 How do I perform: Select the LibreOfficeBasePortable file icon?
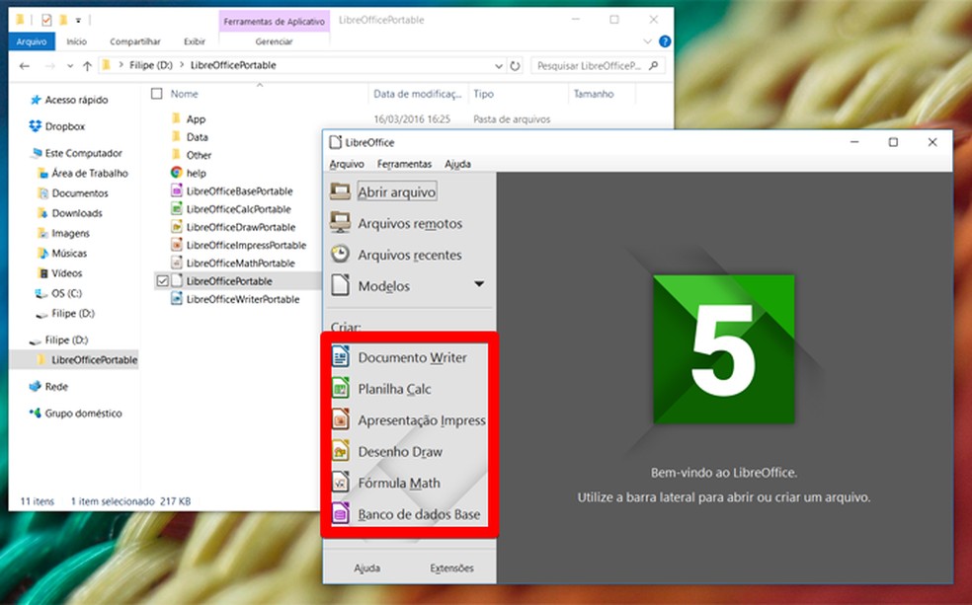click(177, 190)
